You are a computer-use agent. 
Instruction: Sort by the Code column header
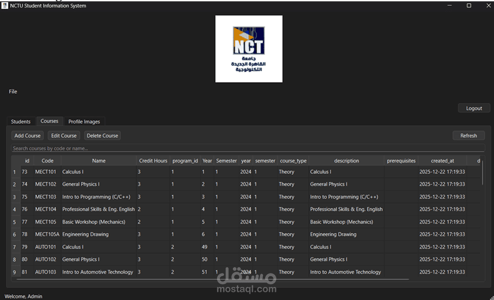pos(47,161)
